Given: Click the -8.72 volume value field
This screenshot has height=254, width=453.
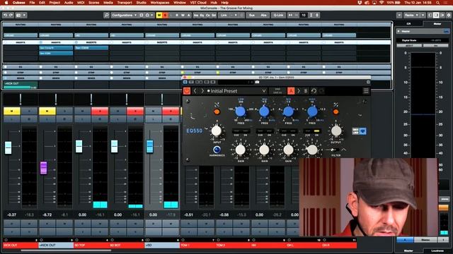Looking at the screenshot, I should click(x=47, y=214).
